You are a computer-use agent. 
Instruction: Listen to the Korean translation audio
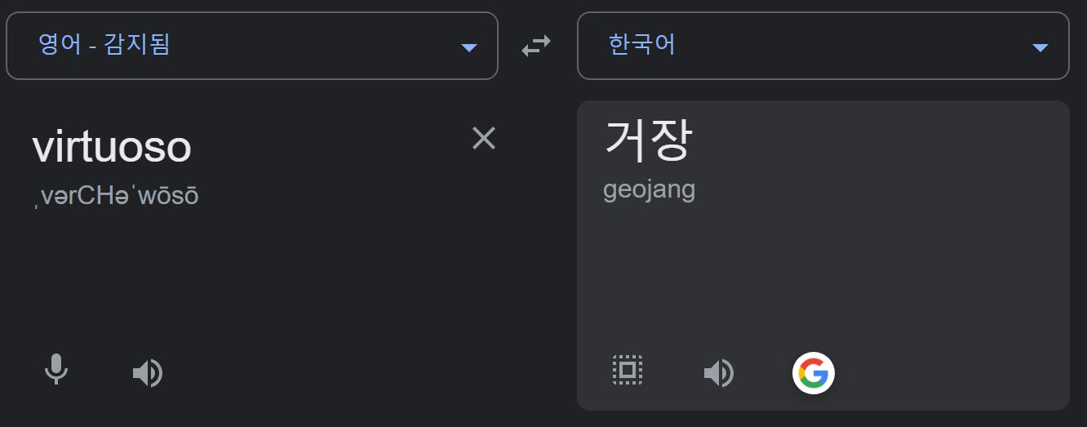(x=719, y=374)
